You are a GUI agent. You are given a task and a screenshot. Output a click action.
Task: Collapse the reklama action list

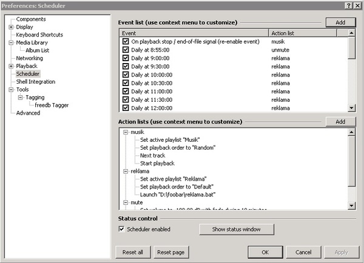point(126,171)
